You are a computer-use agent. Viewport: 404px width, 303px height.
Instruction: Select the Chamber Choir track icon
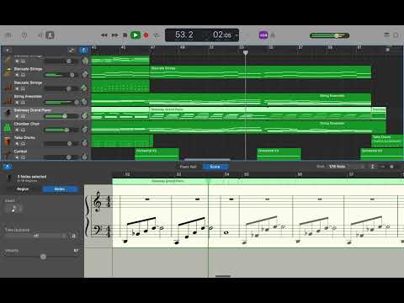point(8,127)
